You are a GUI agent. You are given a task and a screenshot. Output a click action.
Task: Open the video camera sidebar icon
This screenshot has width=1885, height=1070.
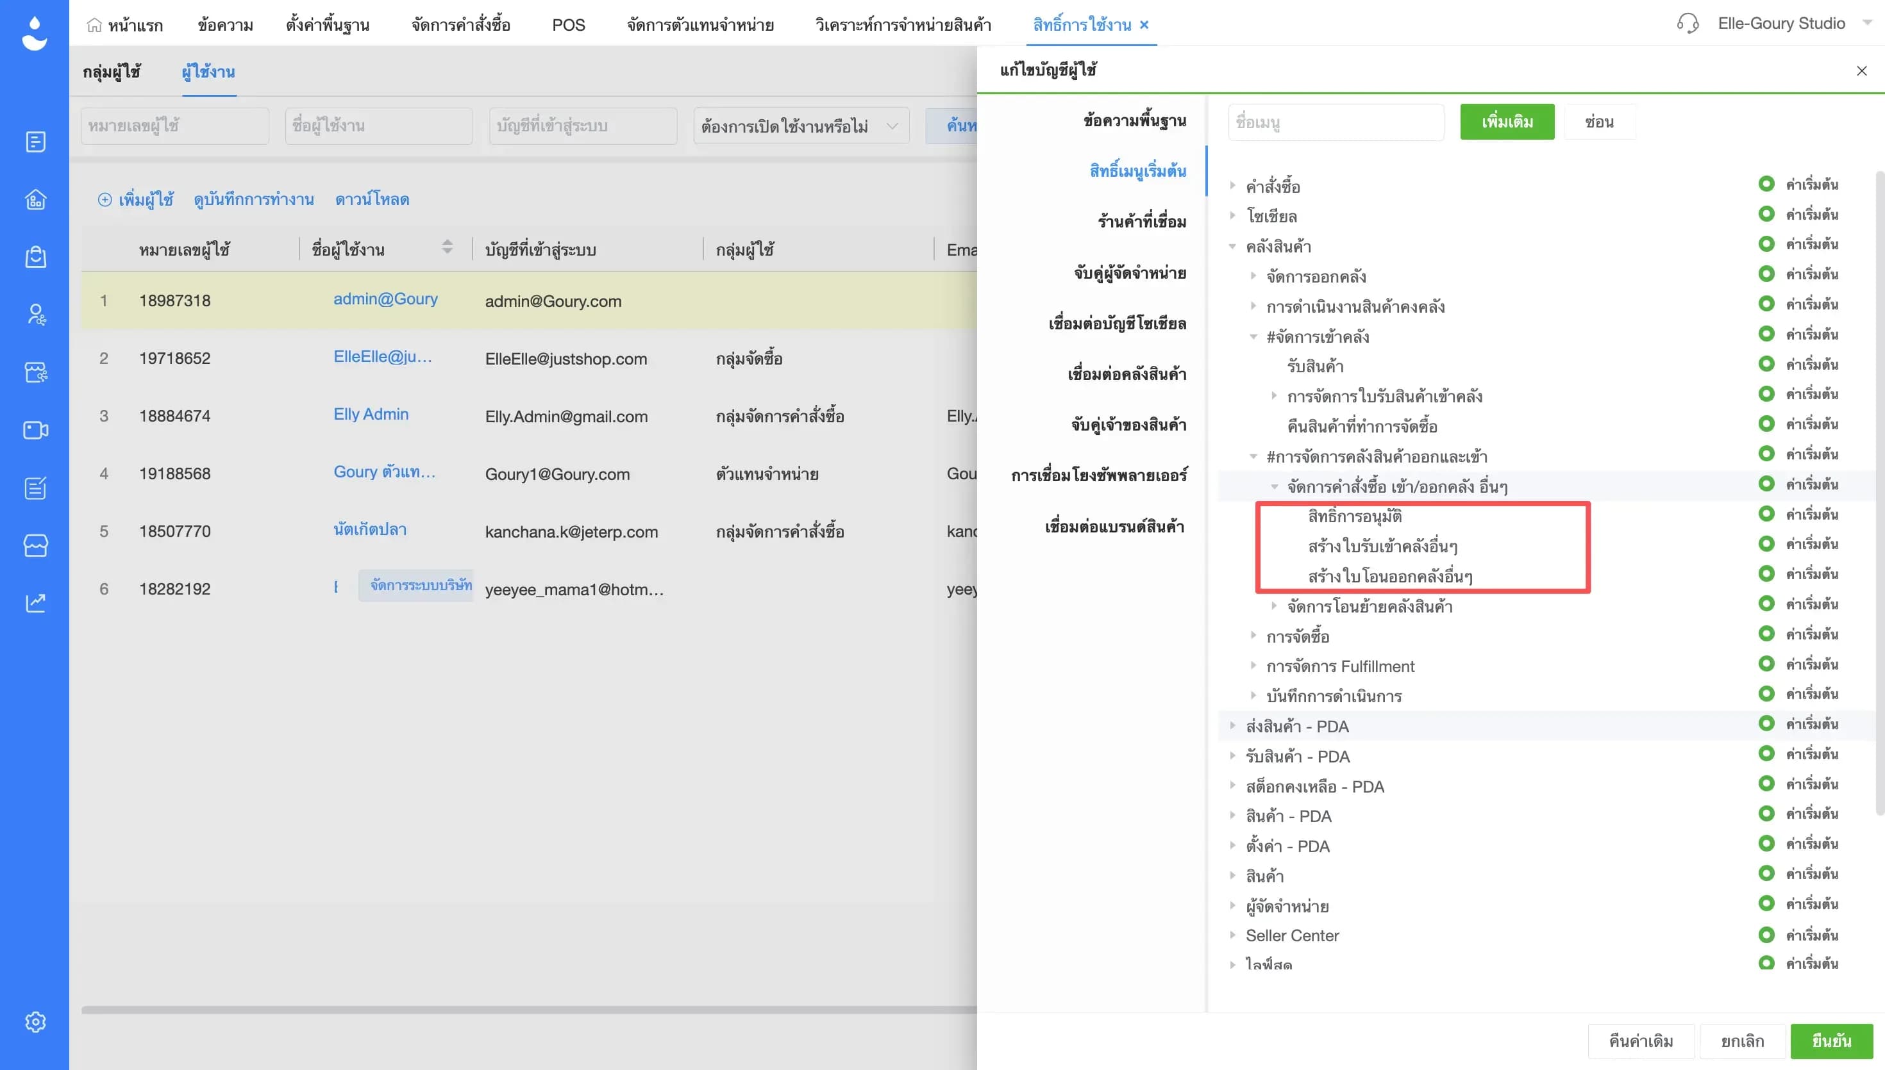coord(35,430)
